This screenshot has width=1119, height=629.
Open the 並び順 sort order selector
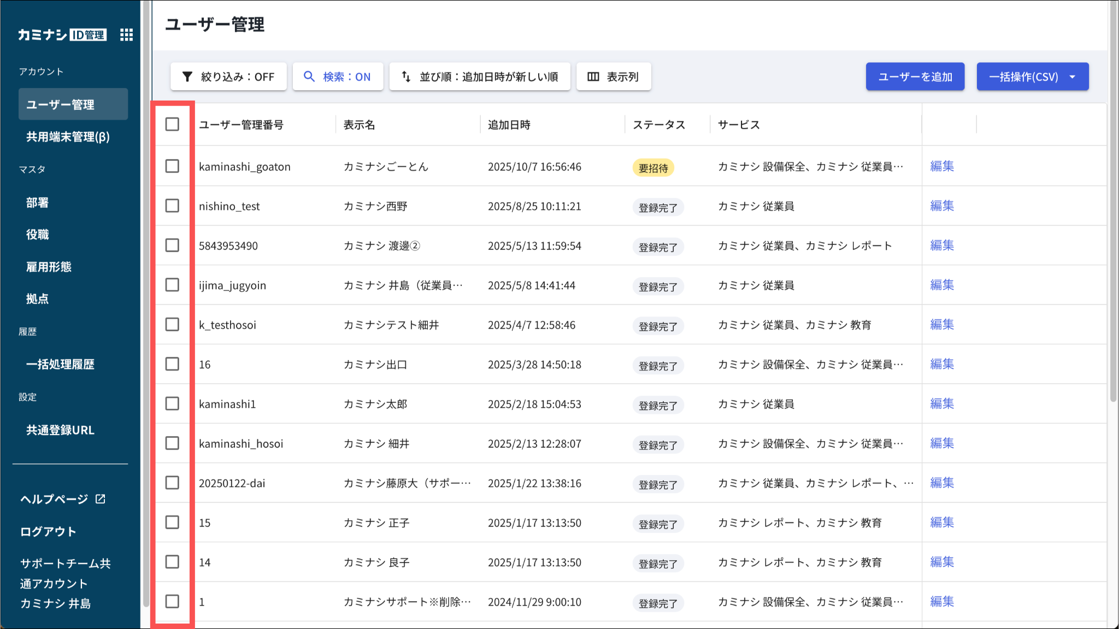click(480, 77)
